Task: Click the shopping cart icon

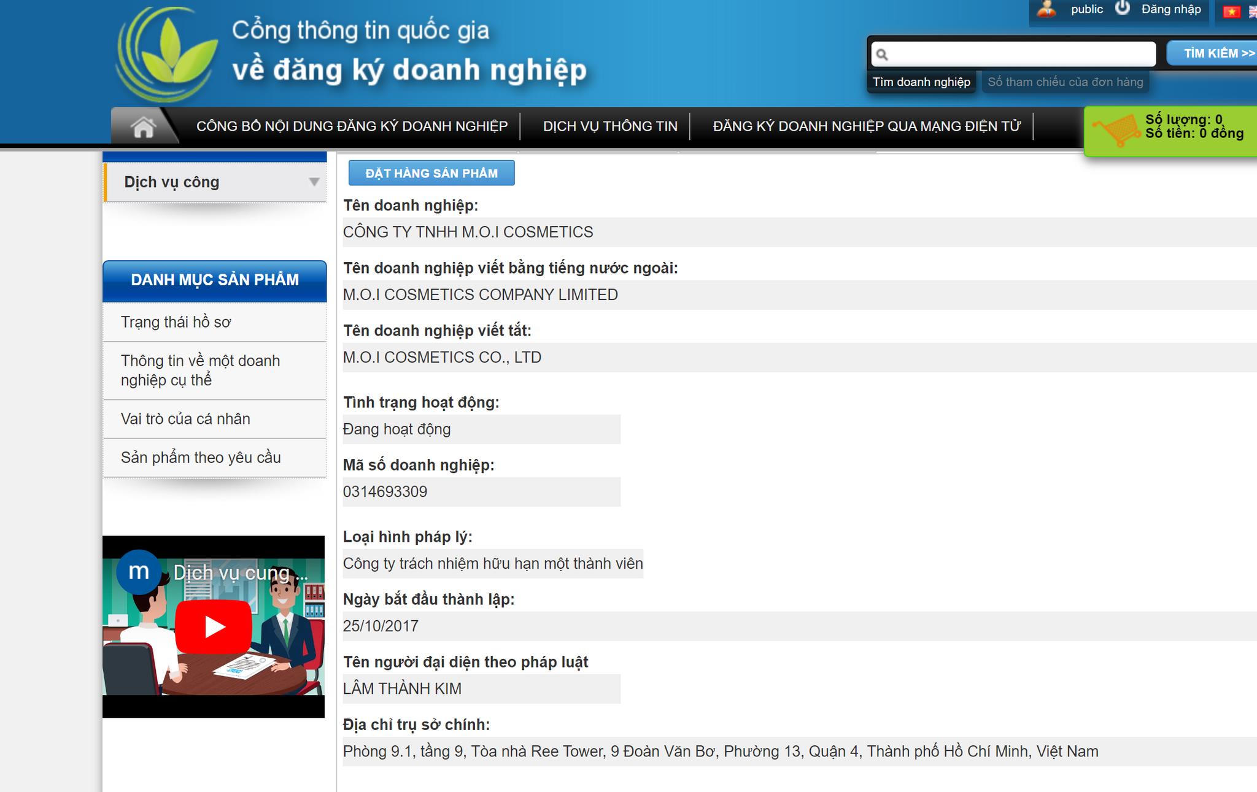Action: [1116, 129]
